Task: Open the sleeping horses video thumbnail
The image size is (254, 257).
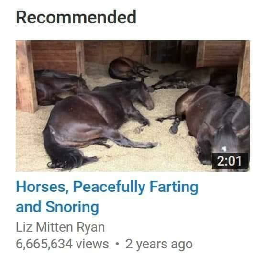Action: (133, 106)
